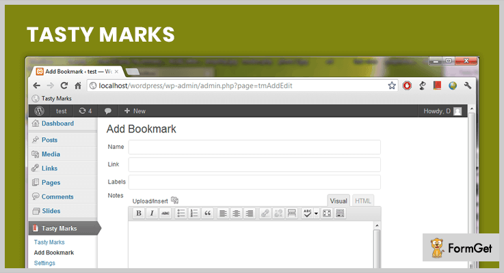Image resolution: width=504 pixels, height=273 pixels.
Task: Insert a link using the chain icon
Action: pos(265,214)
